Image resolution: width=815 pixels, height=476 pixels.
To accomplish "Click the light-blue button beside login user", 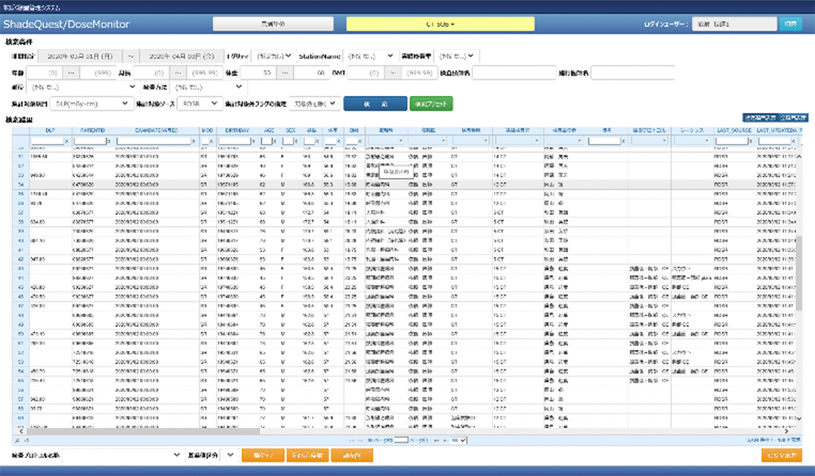I will pyautogui.click(x=791, y=24).
